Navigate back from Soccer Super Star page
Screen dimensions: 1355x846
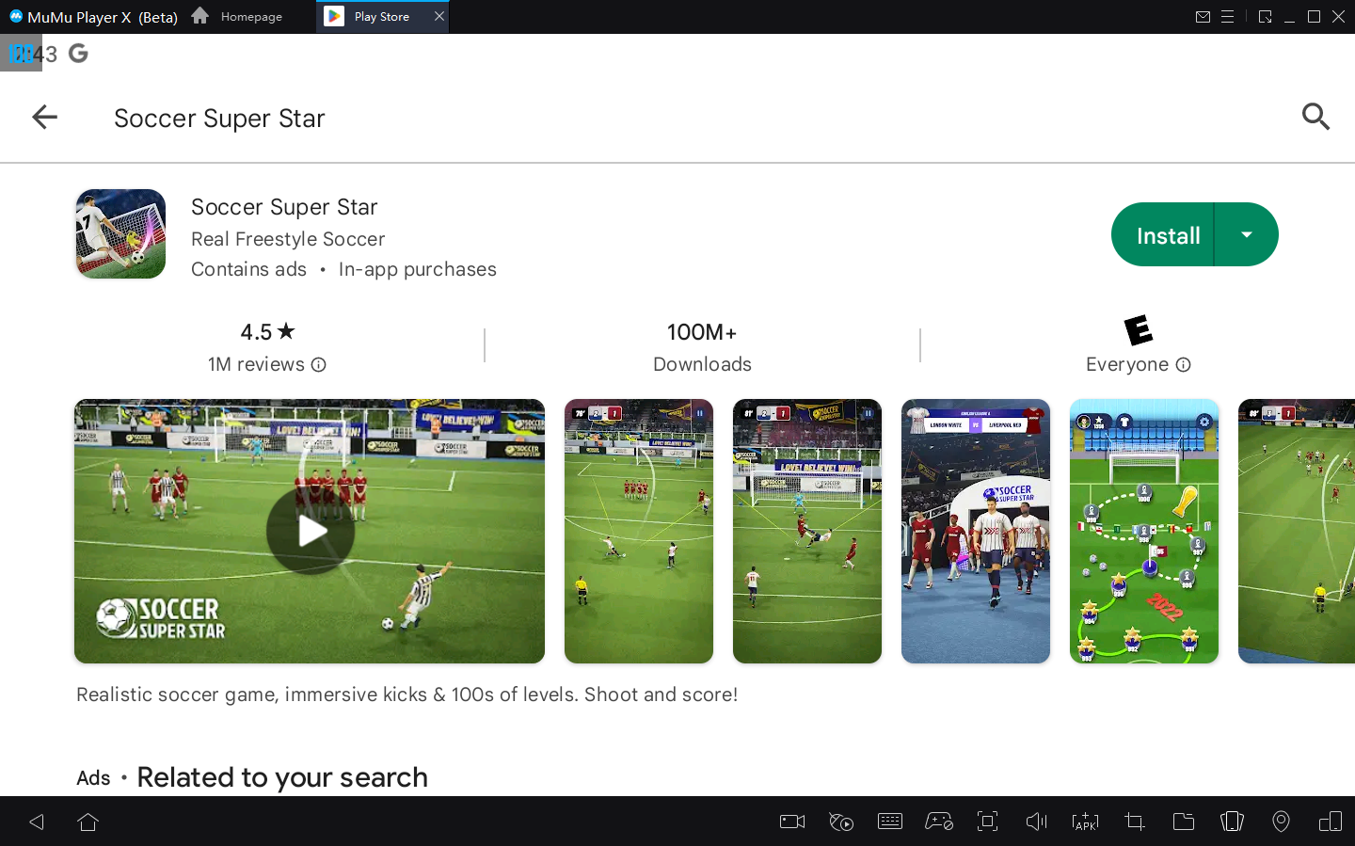click(x=44, y=117)
